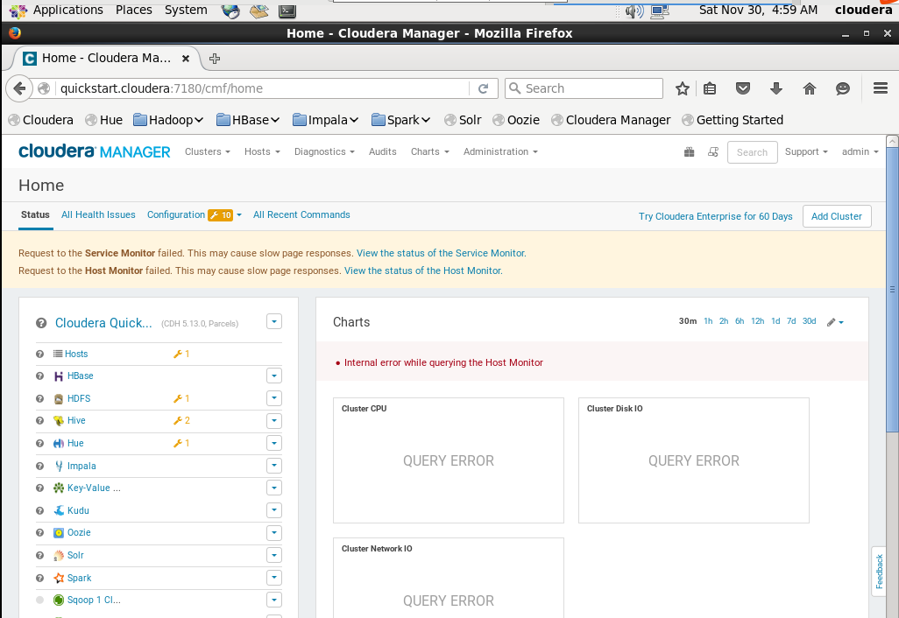
Task: Click the Kudu service icon
Action: (x=59, y=510)
